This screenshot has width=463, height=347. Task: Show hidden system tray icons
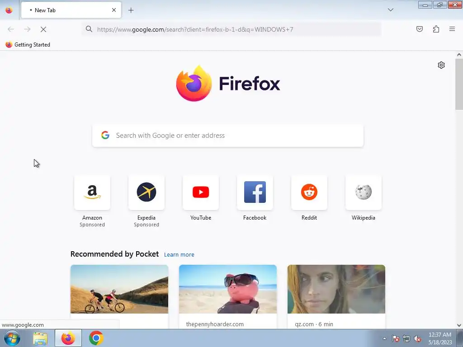pos(384,338)
